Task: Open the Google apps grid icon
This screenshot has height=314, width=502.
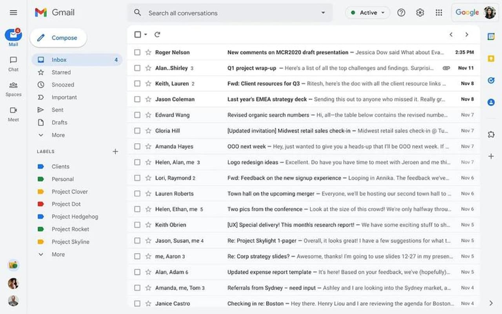Action: 439,13
